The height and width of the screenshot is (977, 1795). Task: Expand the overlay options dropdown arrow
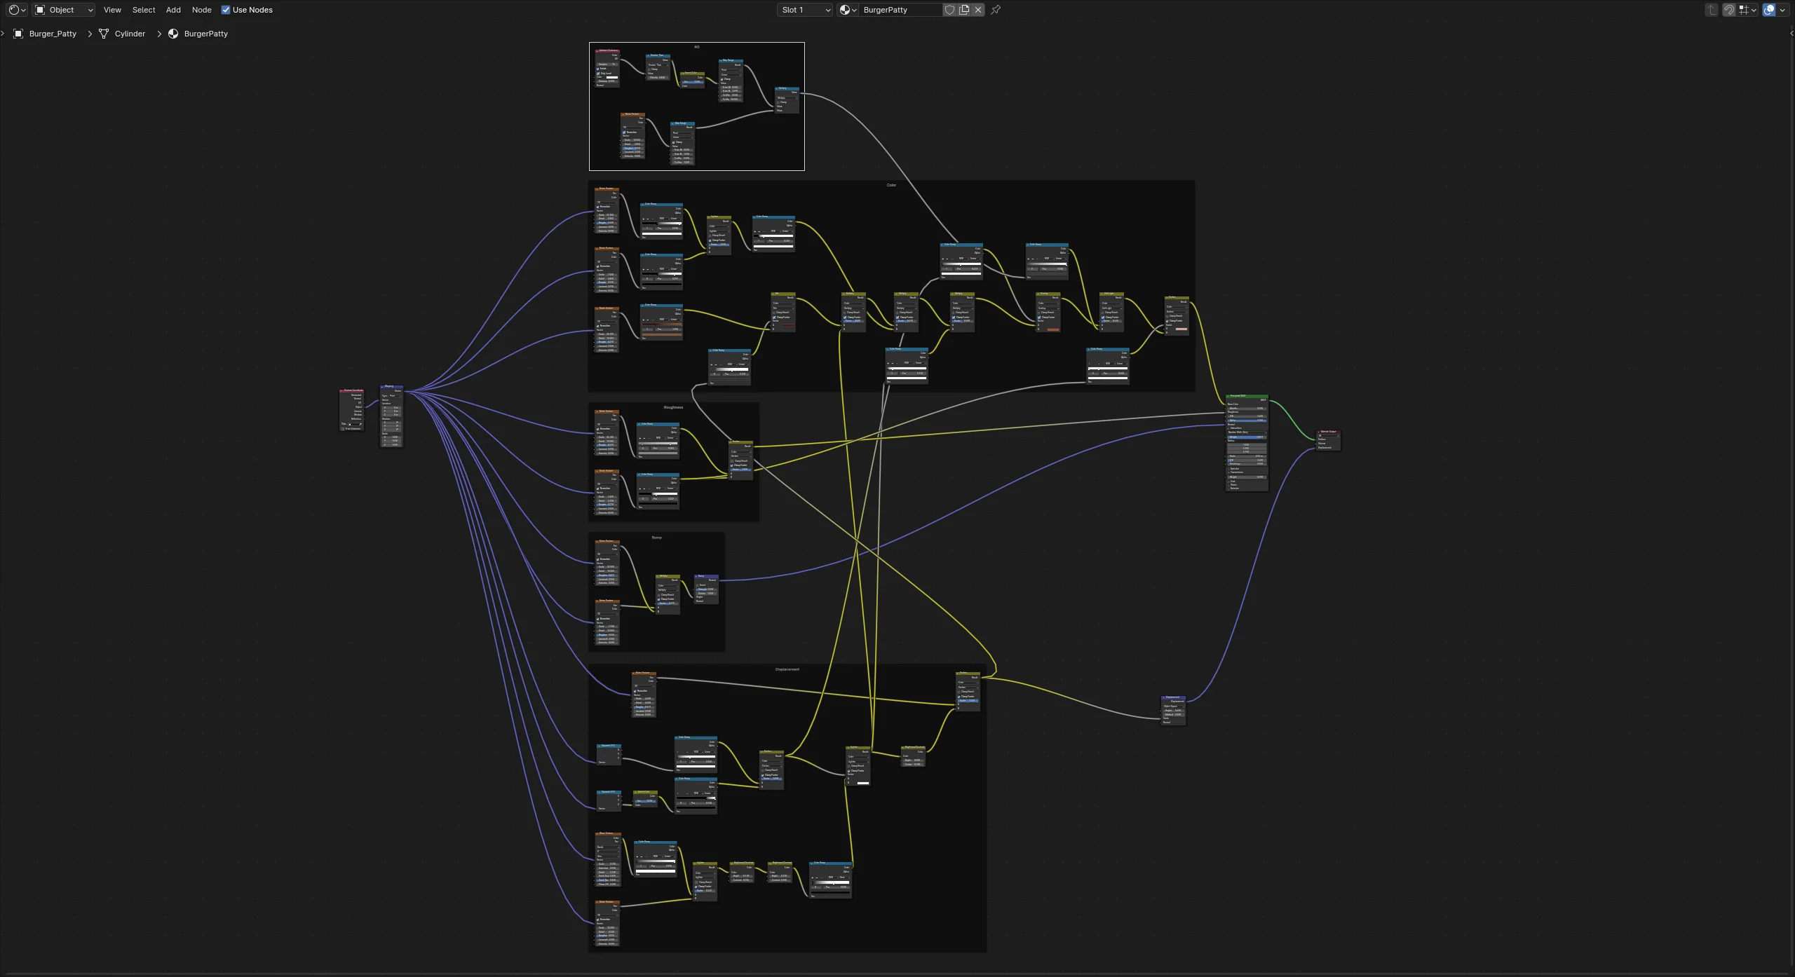1782,10
